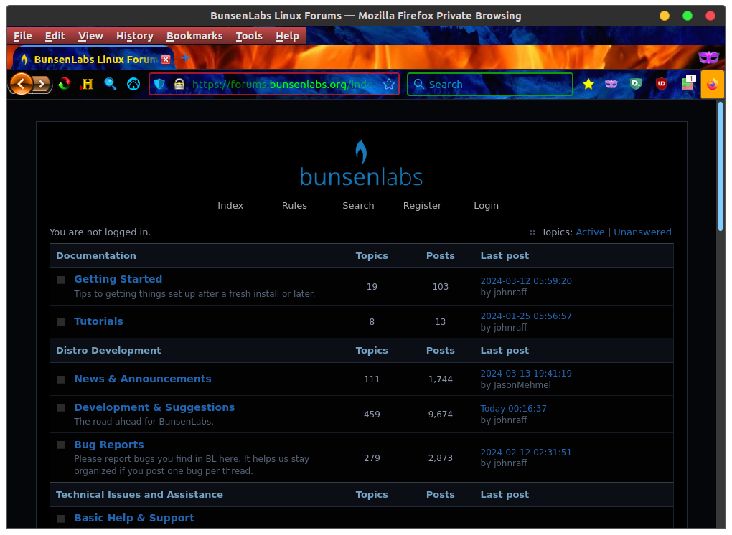Open last post dated 2024-03-13 19:41:19
The width and height of the screenshot is (732, 535).
coord(526,373)
